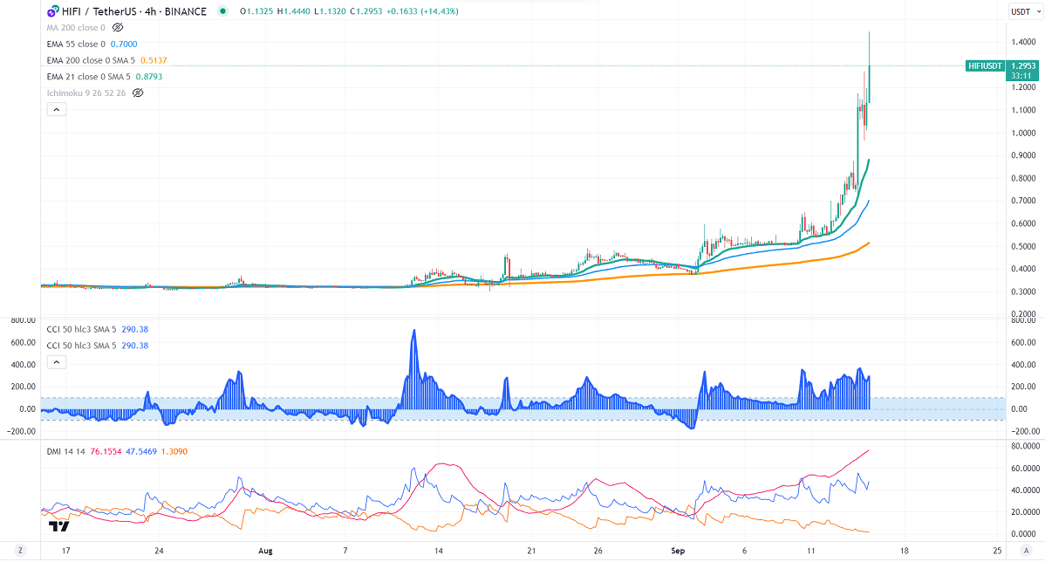1045x562 pixels.
Task: Select the Ichimoku 9 26 52 26 legend
Action: point(86,93)
